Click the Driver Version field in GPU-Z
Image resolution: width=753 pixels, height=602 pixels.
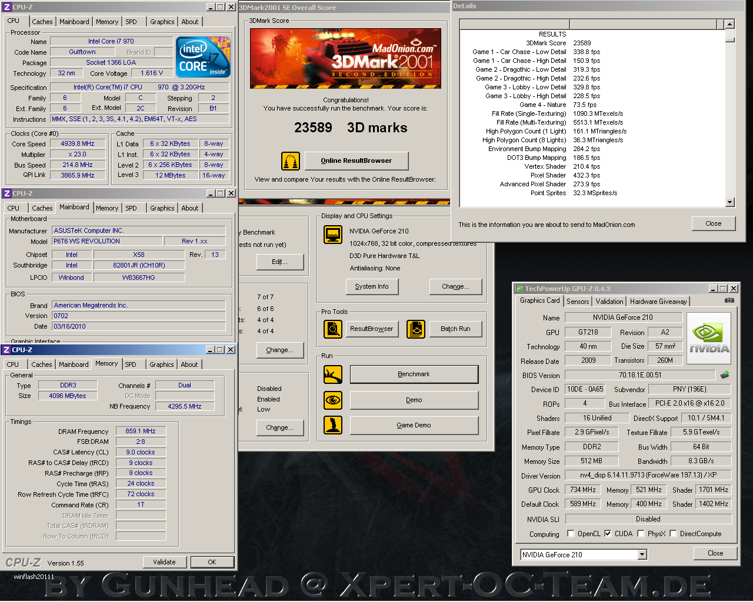point(648,475)
